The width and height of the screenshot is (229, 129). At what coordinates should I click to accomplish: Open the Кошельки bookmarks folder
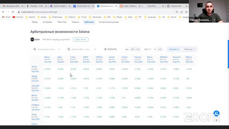click(x=150, y=17)
